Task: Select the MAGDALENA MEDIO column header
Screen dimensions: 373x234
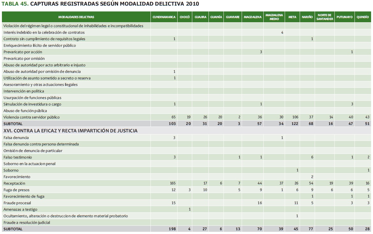Action: [x=274, y=17]
